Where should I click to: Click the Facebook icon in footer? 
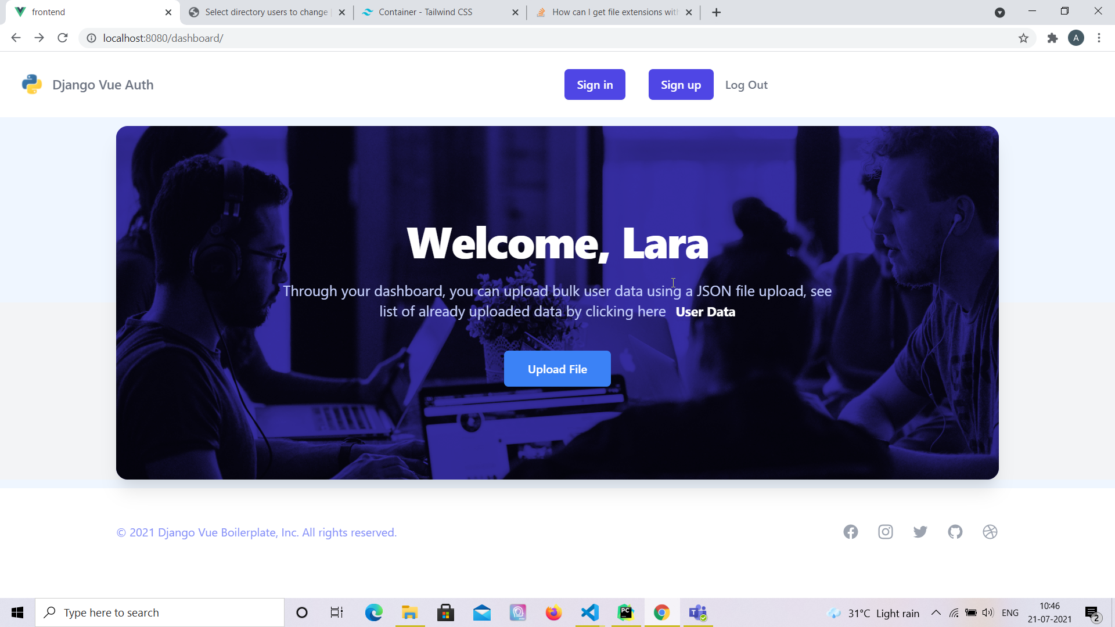pyautogui.click(x=851, y=532)
